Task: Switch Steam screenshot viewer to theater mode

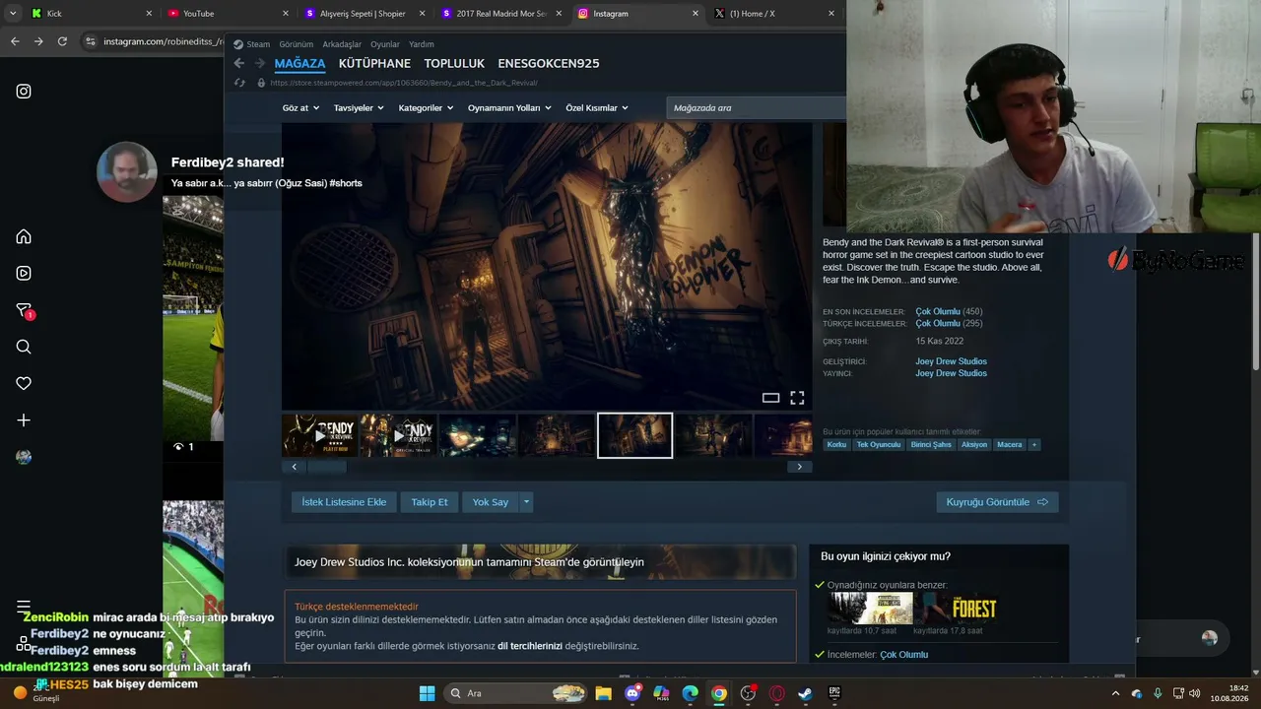Action: tap(770, 398)
